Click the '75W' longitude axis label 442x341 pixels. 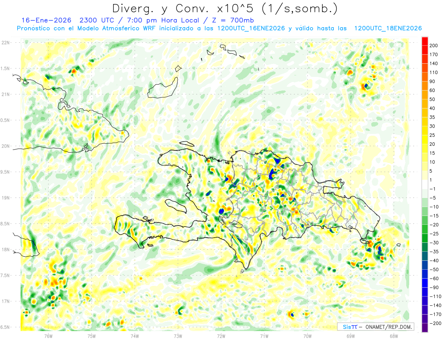92,336
